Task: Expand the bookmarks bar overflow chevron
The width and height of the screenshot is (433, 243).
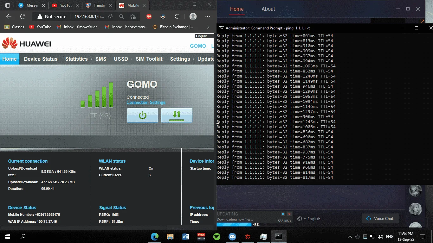Action: pyautogui.click(x=208, y=27)
